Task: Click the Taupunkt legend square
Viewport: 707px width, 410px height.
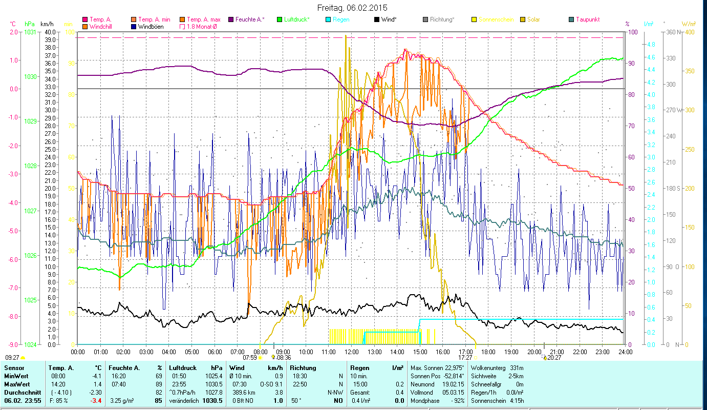Action: (571, 19)
